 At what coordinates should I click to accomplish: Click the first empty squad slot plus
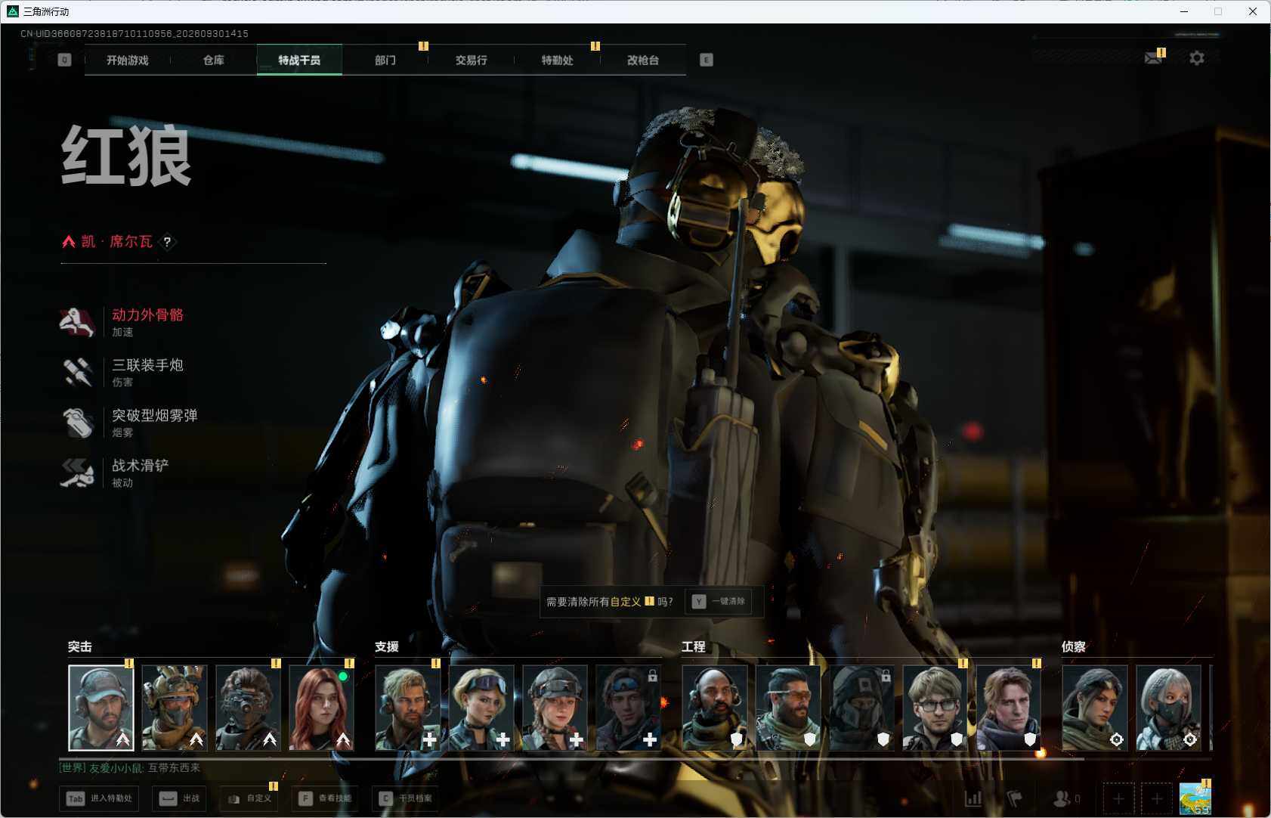point(1118,798)
